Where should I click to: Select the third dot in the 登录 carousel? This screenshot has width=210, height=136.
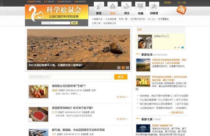(182, 48)
